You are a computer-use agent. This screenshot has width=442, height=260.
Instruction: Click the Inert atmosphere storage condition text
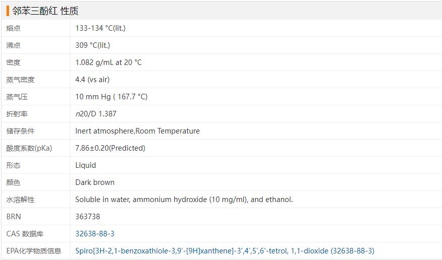[x=137, y=131]
